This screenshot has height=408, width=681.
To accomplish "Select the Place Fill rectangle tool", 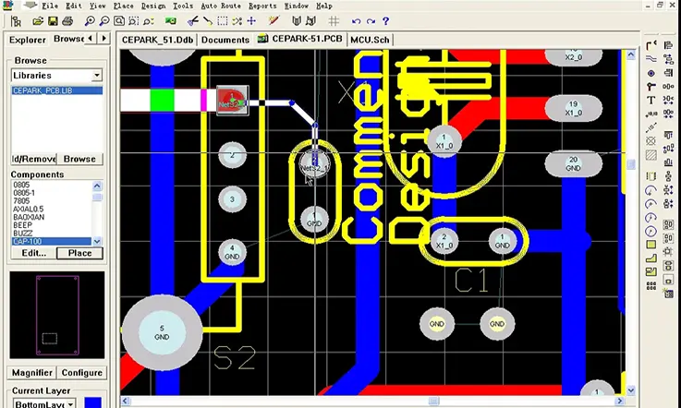I will point(651,245).
